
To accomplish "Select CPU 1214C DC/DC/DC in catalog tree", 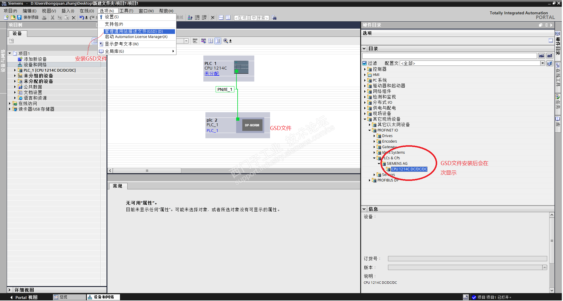I will 409,169.
